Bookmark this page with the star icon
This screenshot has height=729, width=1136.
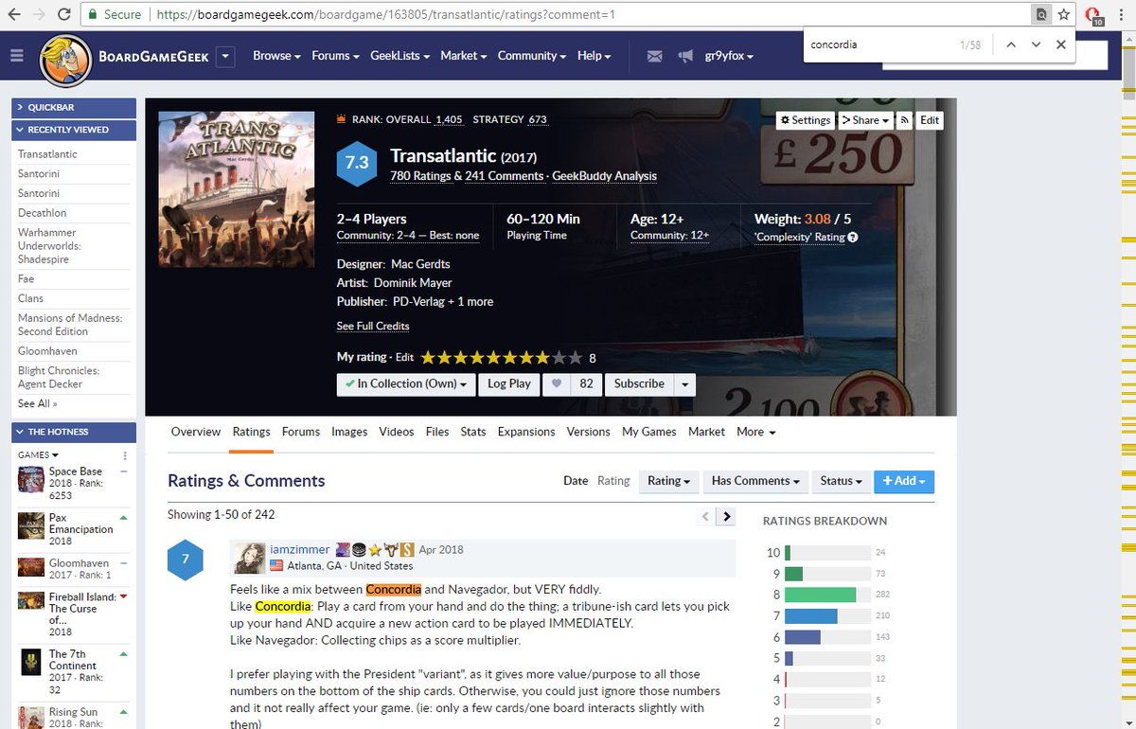[x=1064, y=15]
